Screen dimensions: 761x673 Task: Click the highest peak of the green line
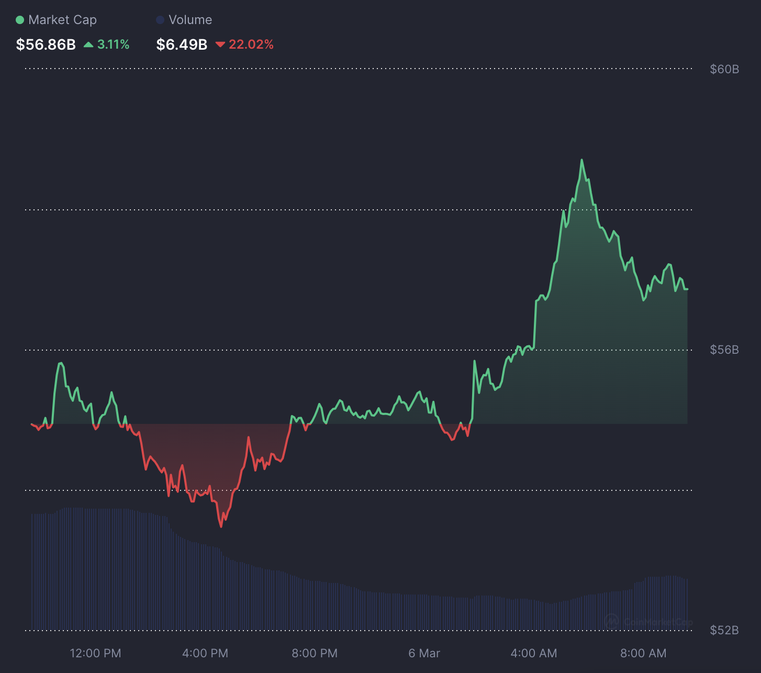581,160
